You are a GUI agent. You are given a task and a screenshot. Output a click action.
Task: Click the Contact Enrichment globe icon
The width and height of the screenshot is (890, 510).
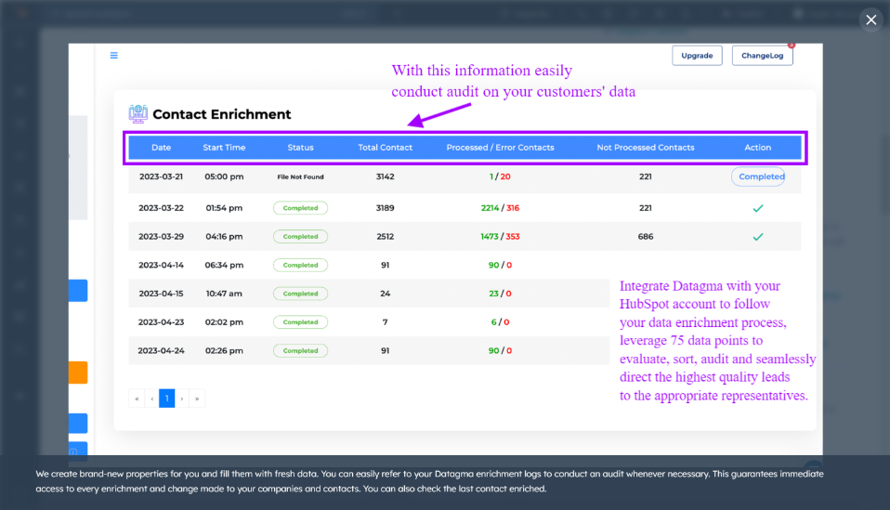pyautogui.click(x=137, y=114)
